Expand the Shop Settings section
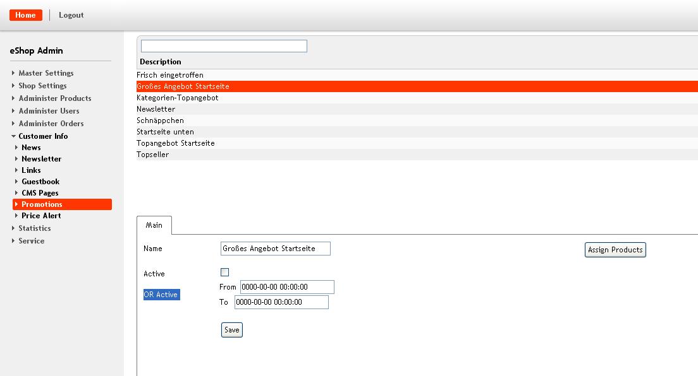 click(x=42, y=86)
